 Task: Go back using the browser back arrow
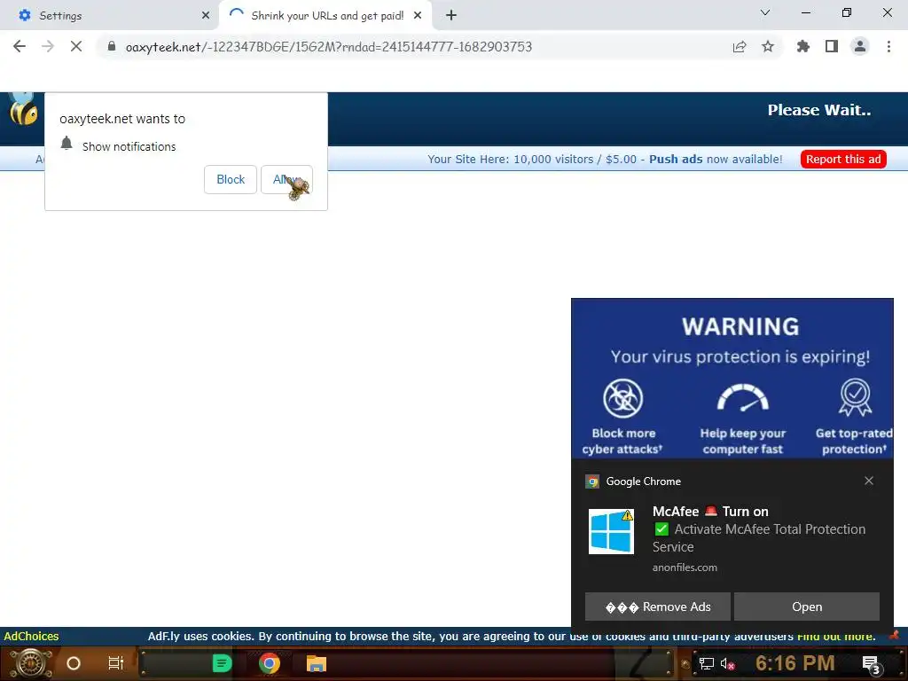[x=20, y=46]
